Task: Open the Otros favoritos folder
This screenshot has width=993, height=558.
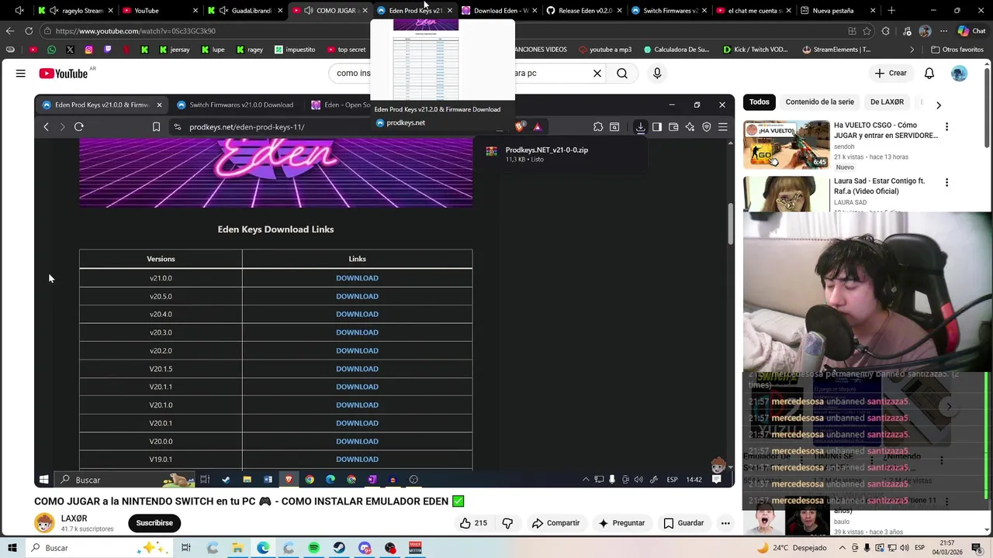Action: click(957, 50)
